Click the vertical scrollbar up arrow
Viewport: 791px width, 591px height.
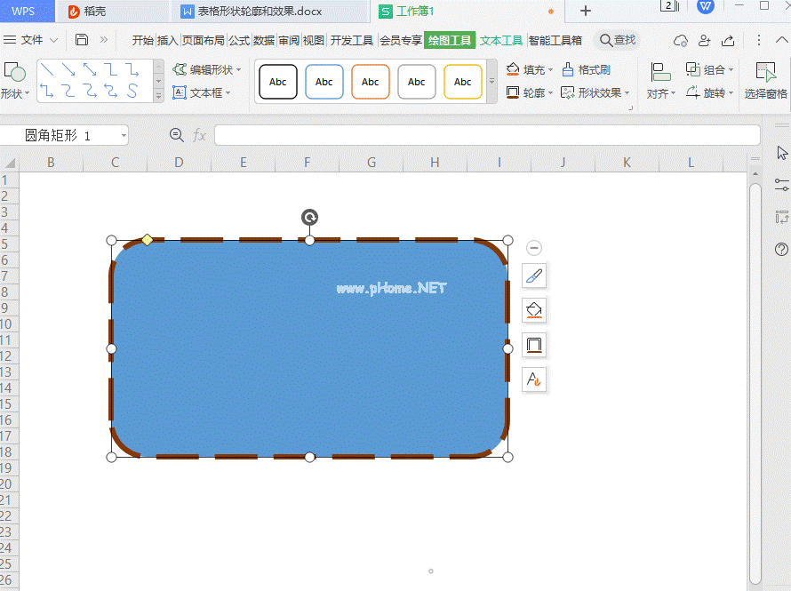click(755, 174)
